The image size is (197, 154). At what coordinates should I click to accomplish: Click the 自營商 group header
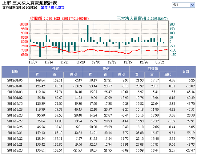153,69
